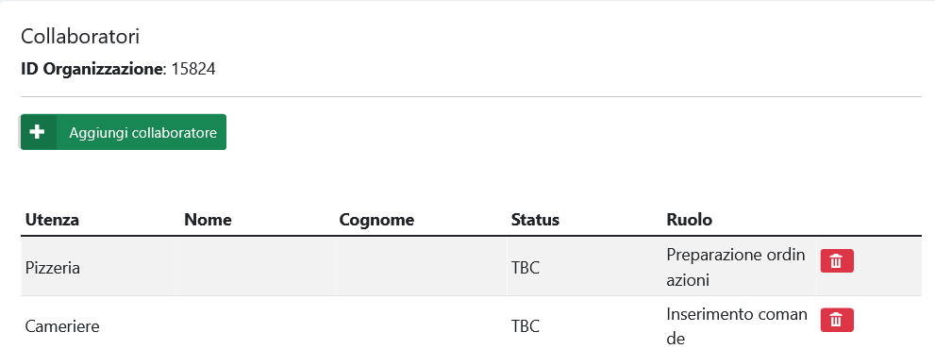The image size is (935, 349).
Task: Click the Collaboratori page heading
Action: 80,37
